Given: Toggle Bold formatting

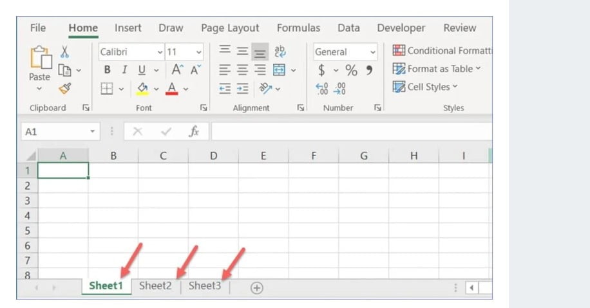Looking at the screenshot, I should click(x=107, y=70).
